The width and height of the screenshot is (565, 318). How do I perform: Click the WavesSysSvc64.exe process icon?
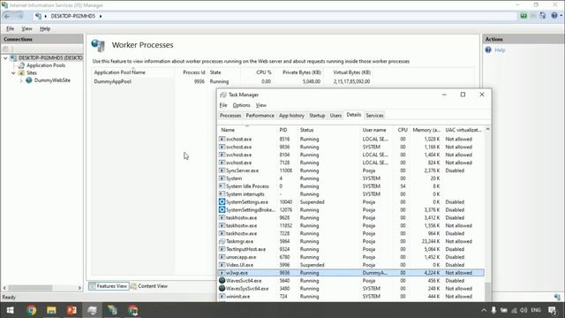tap(222, 289)
